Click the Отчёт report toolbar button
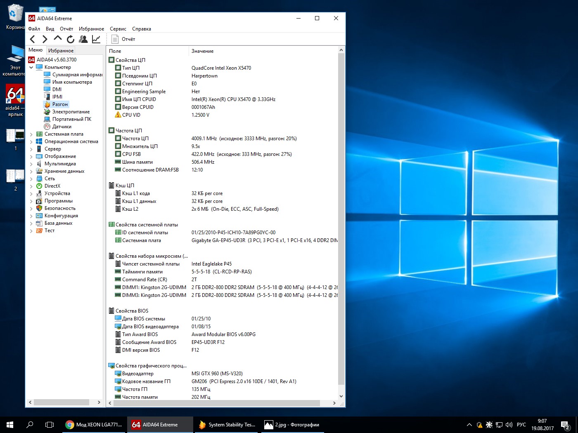 tap(124, 39)
